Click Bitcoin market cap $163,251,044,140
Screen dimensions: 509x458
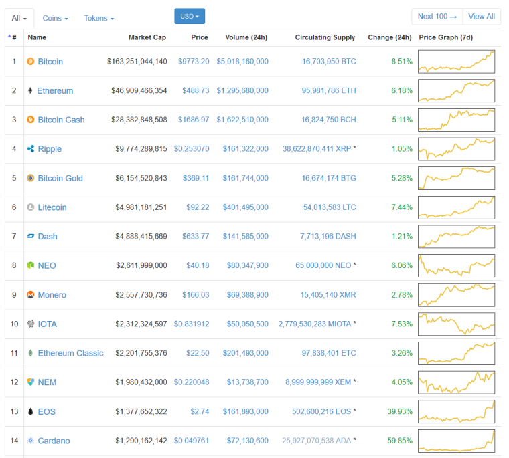pos(137,62)
